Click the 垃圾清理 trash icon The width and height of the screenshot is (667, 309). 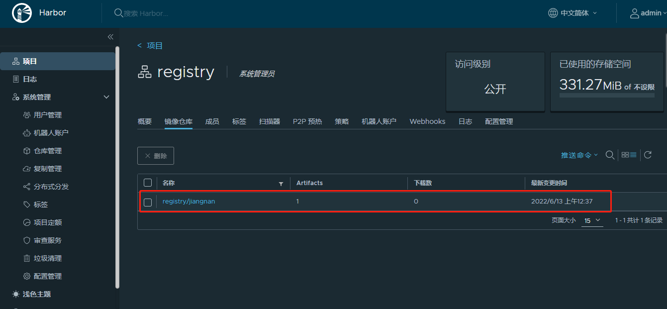coord(27,258)
